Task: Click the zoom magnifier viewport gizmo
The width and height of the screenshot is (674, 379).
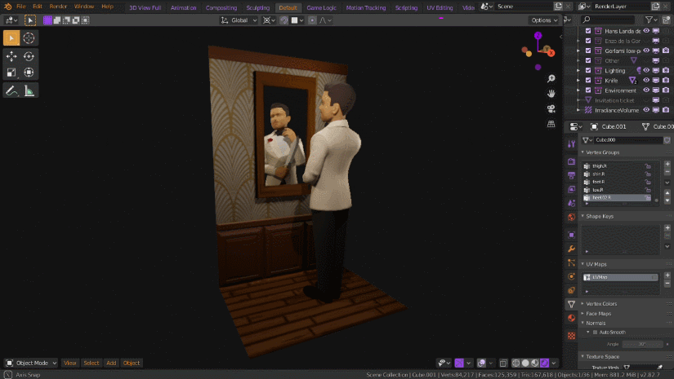Action: (x=551, y=78)
